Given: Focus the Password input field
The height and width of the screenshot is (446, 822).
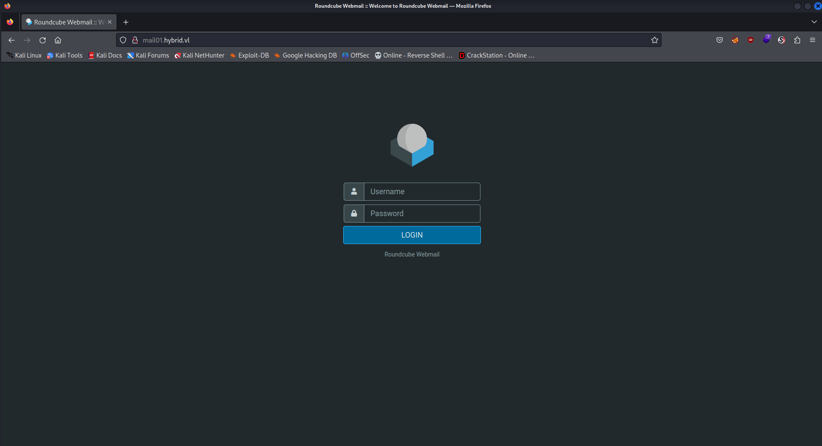Looking at the screenshot, I should pyautogui.click(x=422, y=214).
